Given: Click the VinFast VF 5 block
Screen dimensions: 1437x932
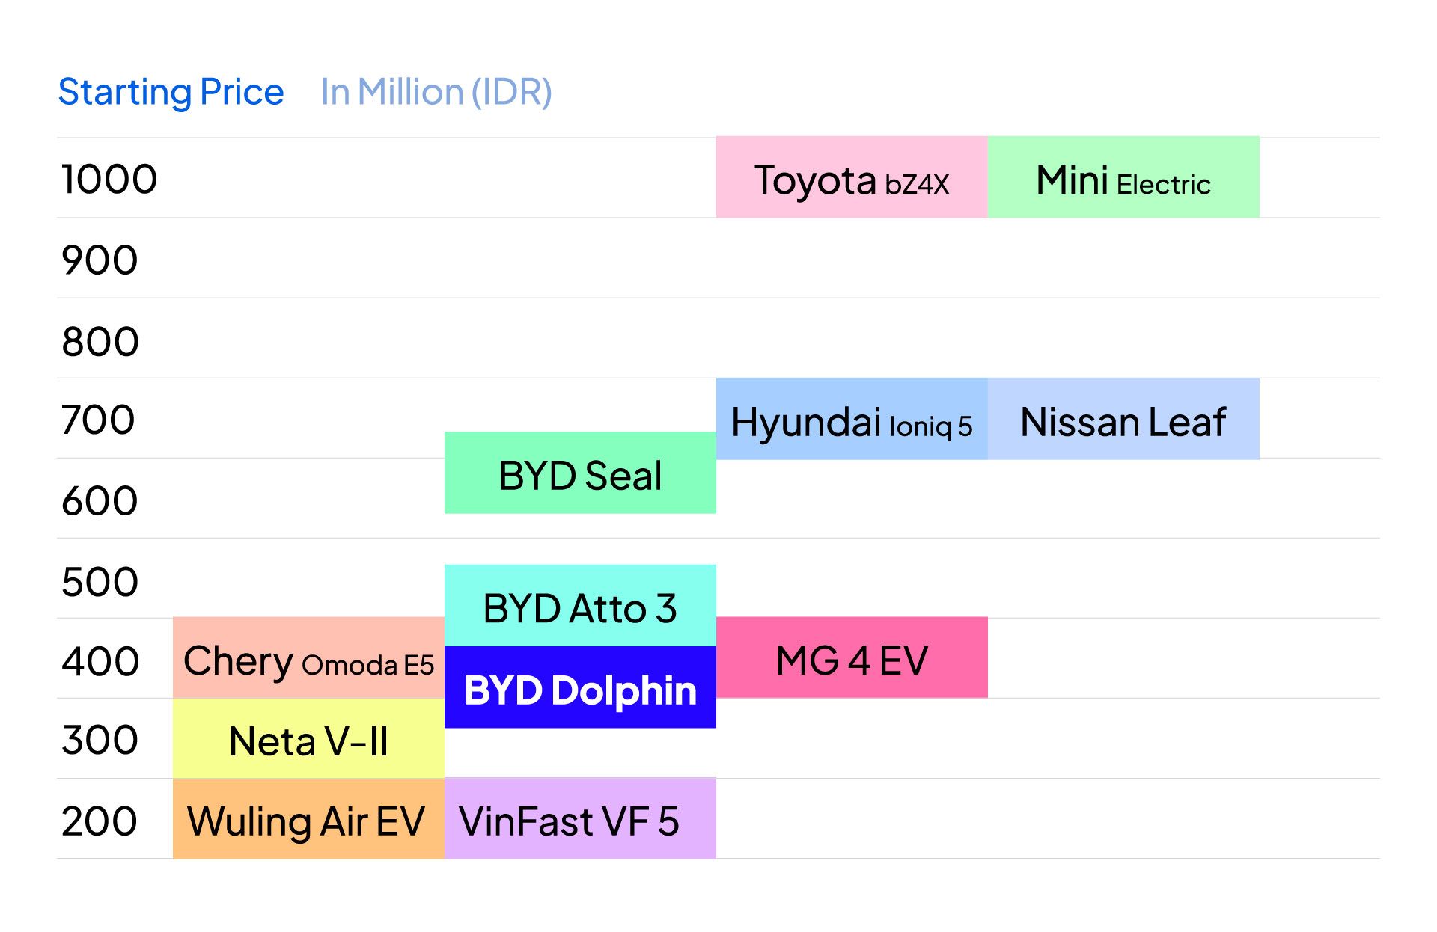Looking at the screenshot, I should tap(580, 818).
